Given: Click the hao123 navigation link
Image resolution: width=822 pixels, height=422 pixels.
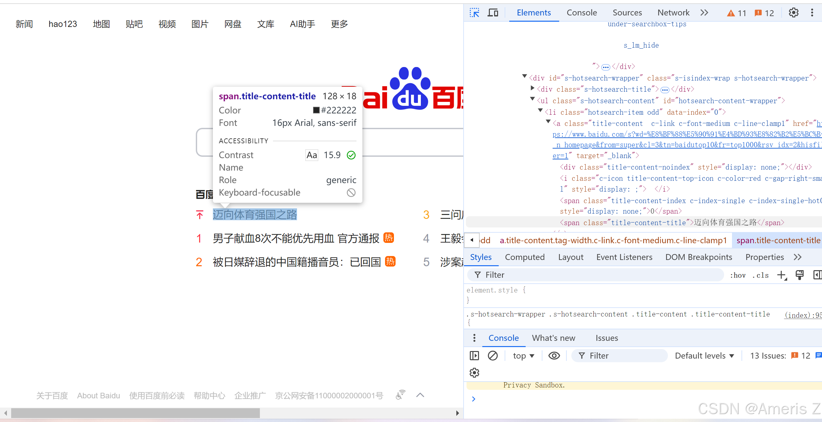Looking at the screenshot, I should pyautogui.click(x=63, y=24).
